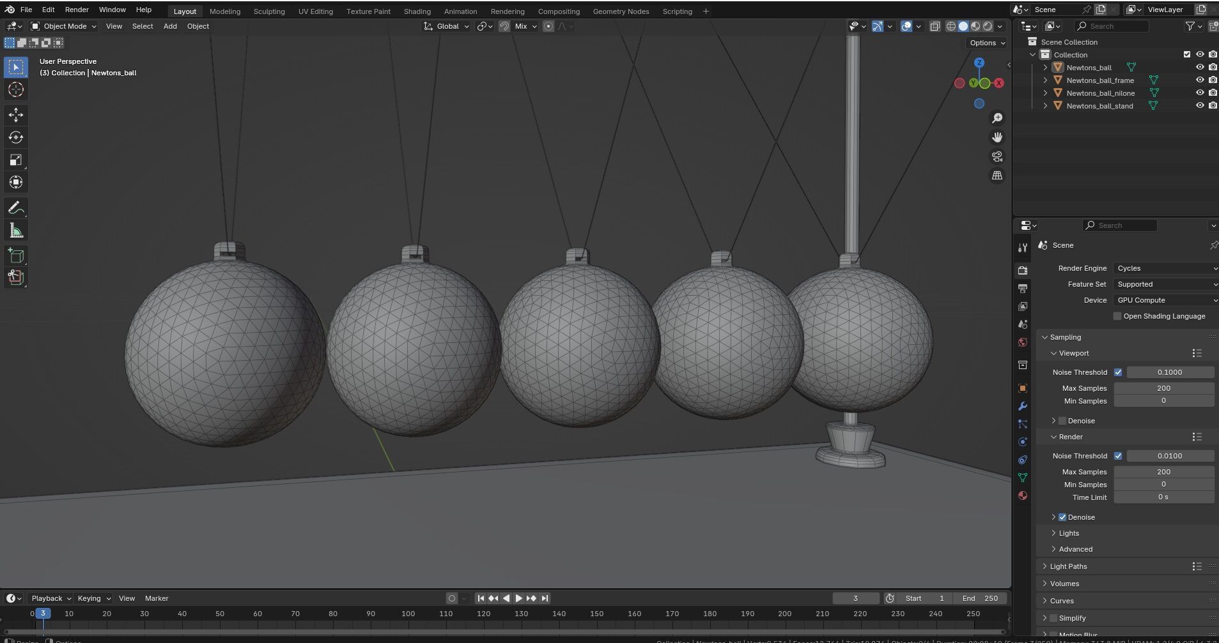The image size is (1219, 643).
Task: Open Render Engine dropdown
Action: [1166, 268]
